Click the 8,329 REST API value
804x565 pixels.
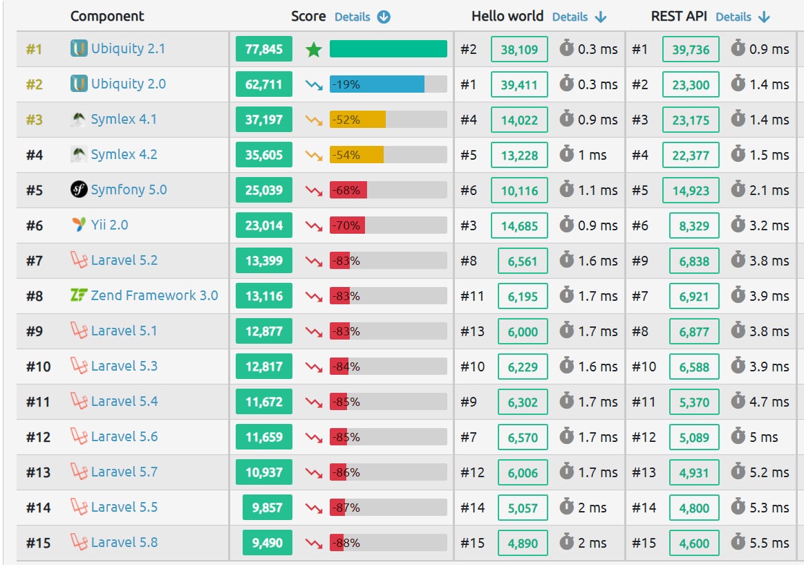pos(694,225)
